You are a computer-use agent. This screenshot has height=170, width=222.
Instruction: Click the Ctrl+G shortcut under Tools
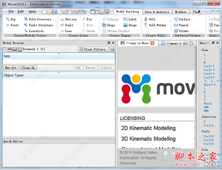click(209, 136)
